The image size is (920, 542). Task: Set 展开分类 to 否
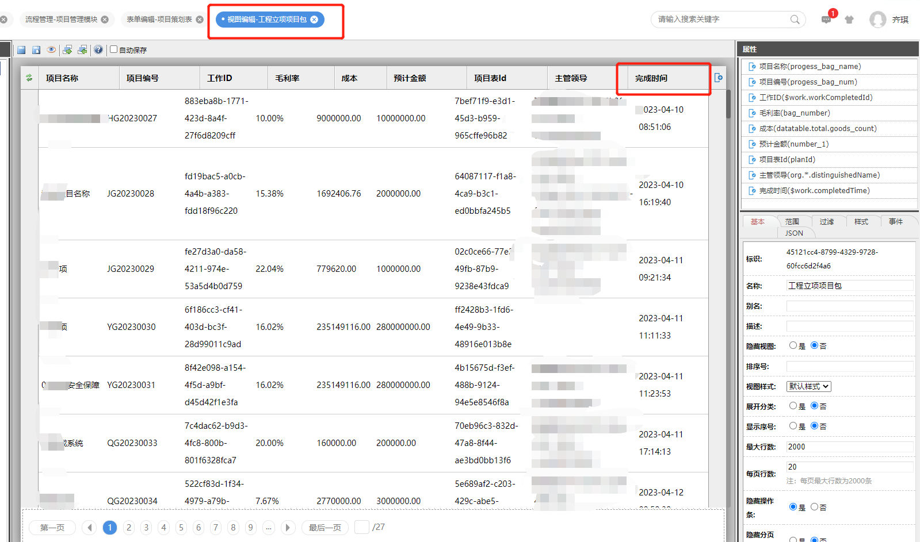click(x=814, y=406)
